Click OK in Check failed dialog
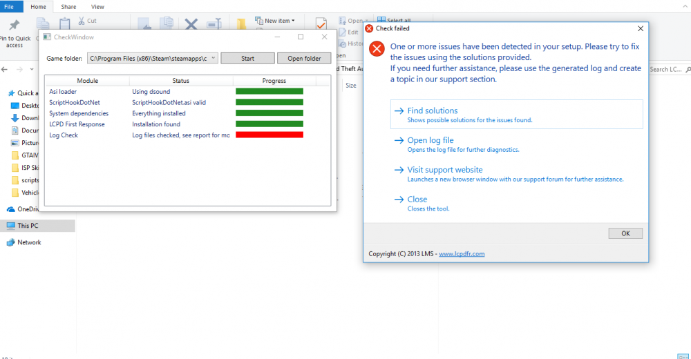 625,233
